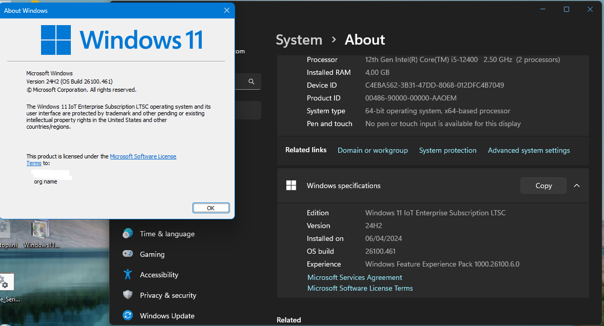Select the desktop.ini file icon
The height and width of the screenshot is (326, 604).
(x=8, y=234)
